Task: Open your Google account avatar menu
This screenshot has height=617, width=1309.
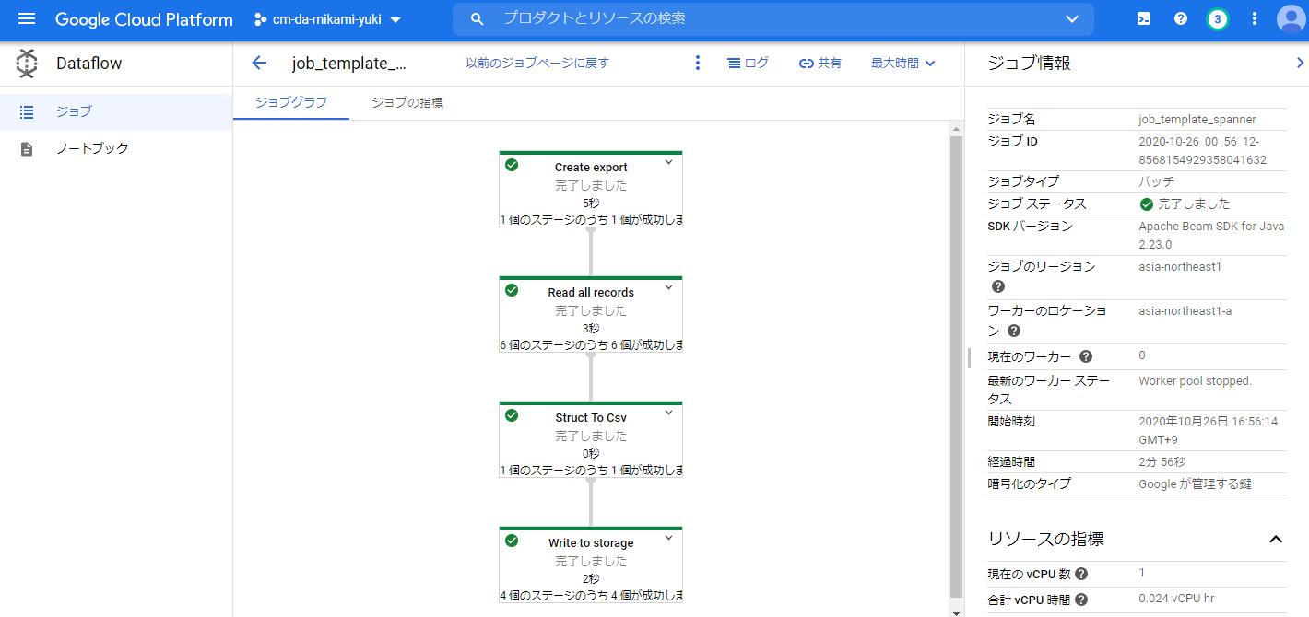Action: [x=1291, y=18]
